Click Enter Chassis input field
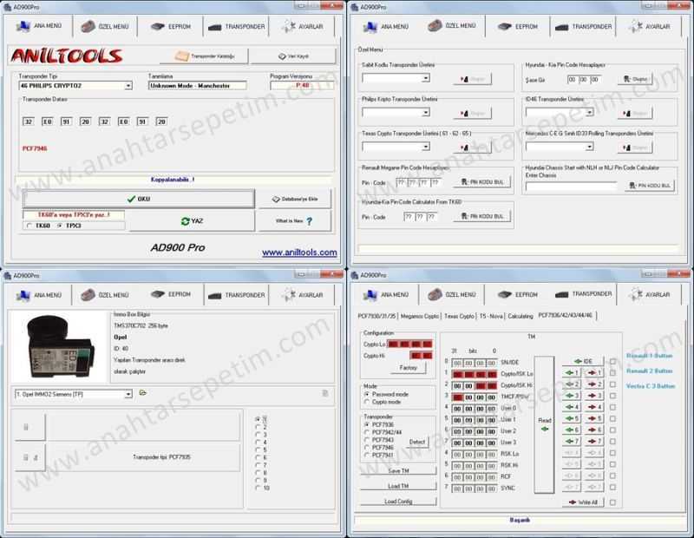Viewport: 694px width, 538px height. pos(572,187)
